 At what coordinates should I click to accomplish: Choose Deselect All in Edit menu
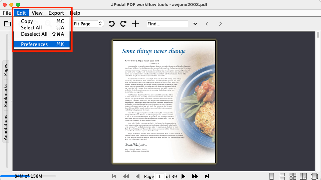42,34
